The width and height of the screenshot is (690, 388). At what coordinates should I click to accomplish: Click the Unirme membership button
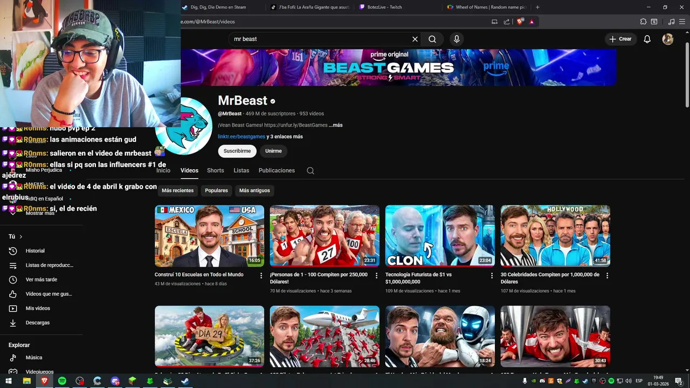coord(273,151)
